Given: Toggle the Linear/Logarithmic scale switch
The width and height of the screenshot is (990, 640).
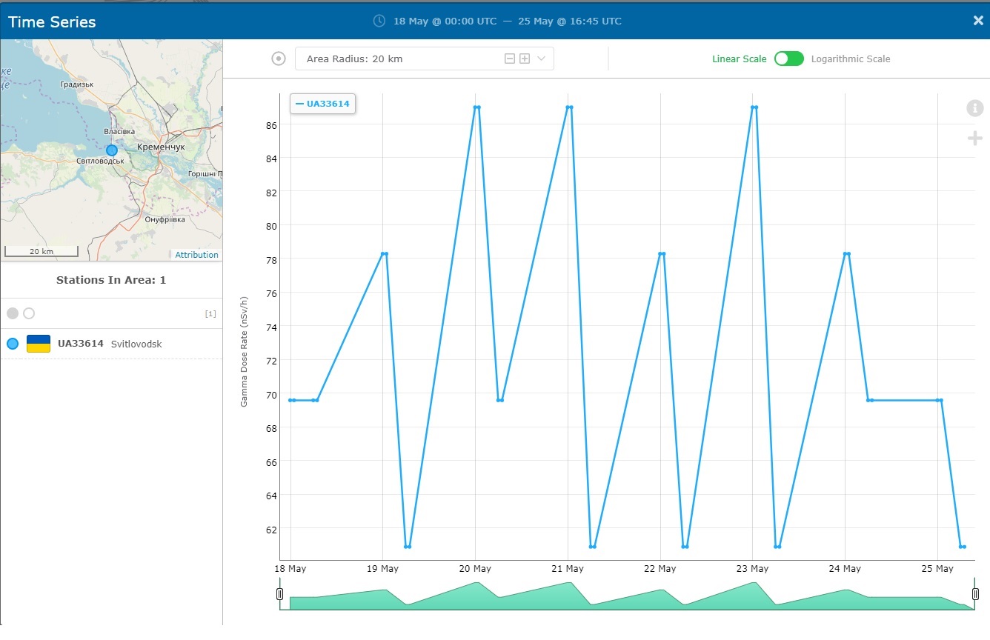Looking at the screenshot, I should (788, 59).
